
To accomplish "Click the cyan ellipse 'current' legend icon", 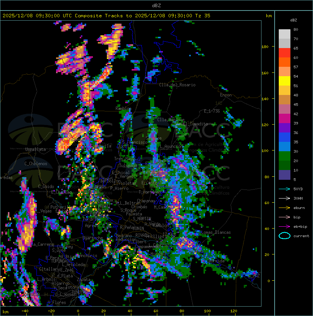I will click(284, 236).
